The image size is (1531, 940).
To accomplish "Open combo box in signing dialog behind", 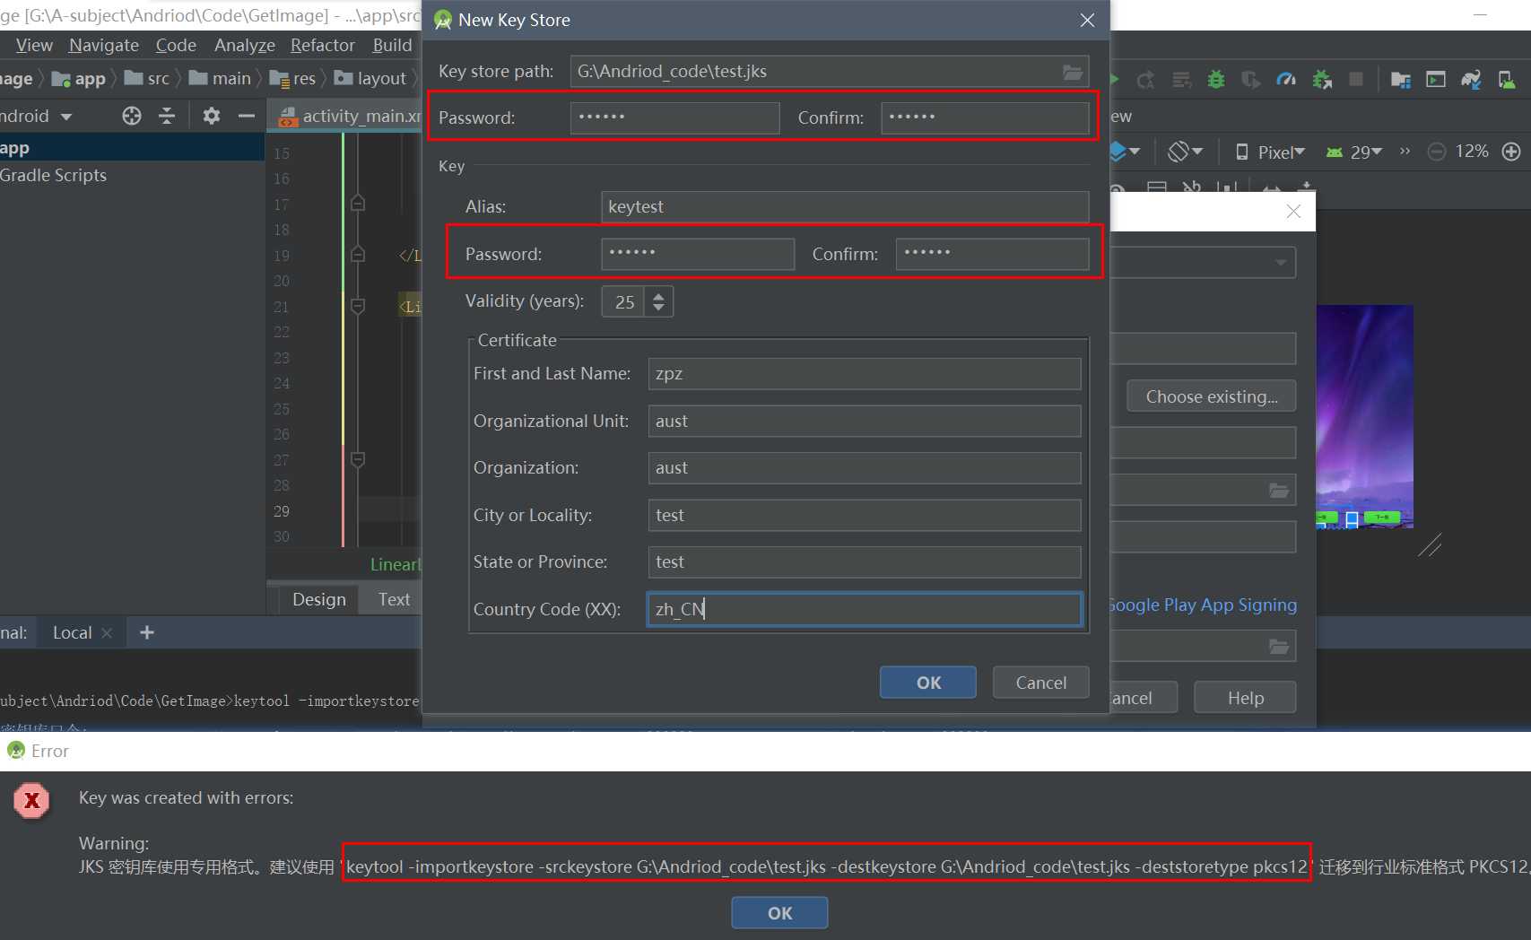I will point(1202,262).
